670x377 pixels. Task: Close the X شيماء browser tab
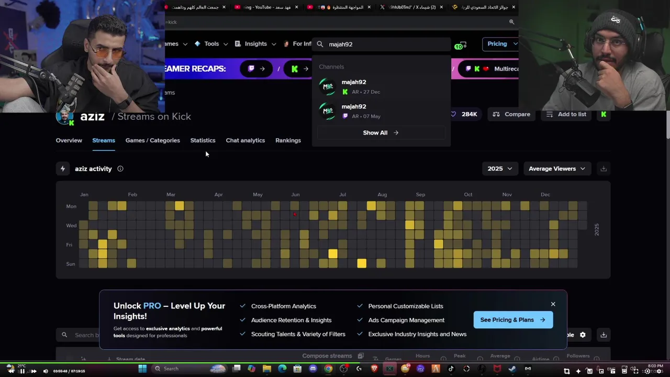click(441, 7)
